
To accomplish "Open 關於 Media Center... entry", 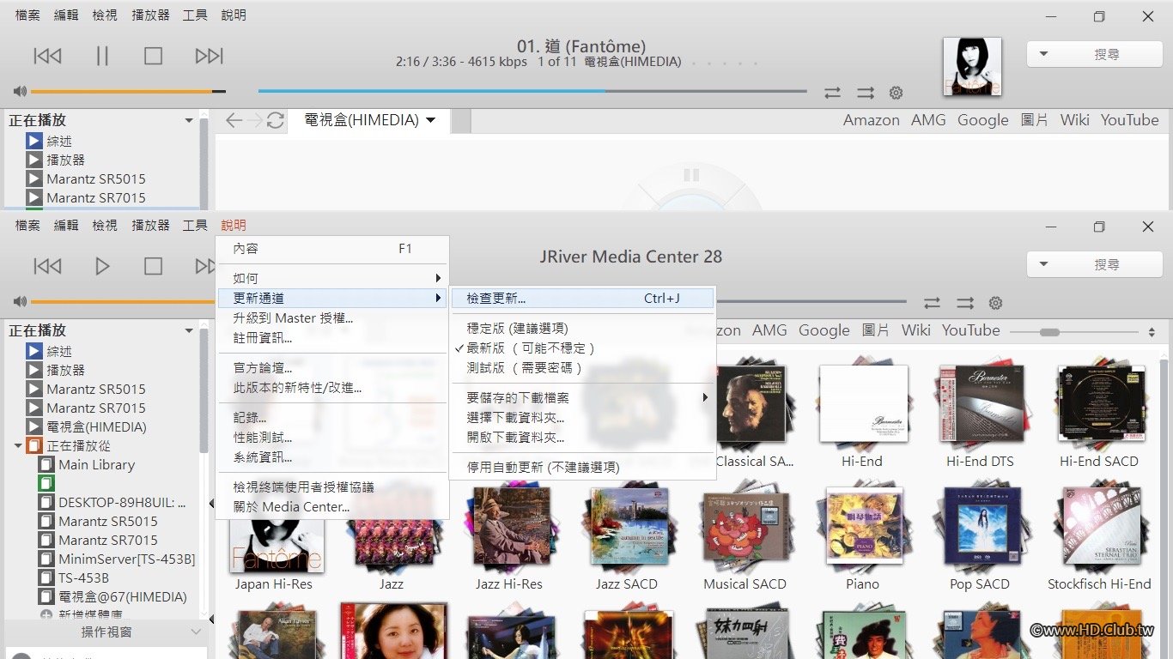I will coord(332,507).
